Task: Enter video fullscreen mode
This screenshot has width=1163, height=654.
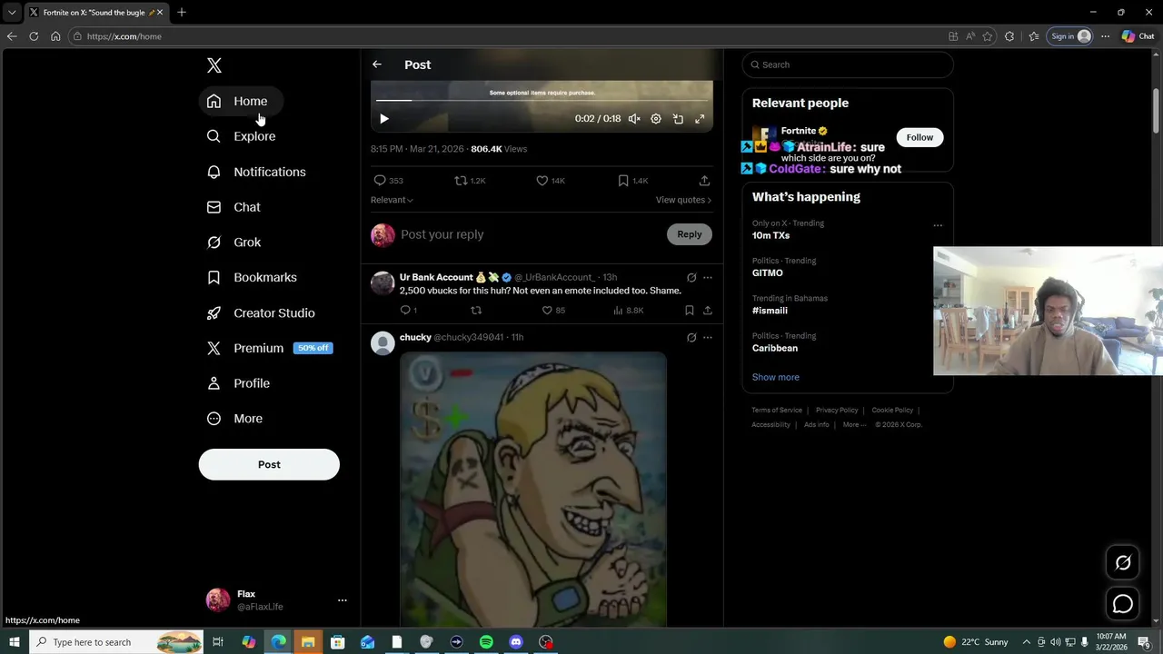Action: click(700, 119)
